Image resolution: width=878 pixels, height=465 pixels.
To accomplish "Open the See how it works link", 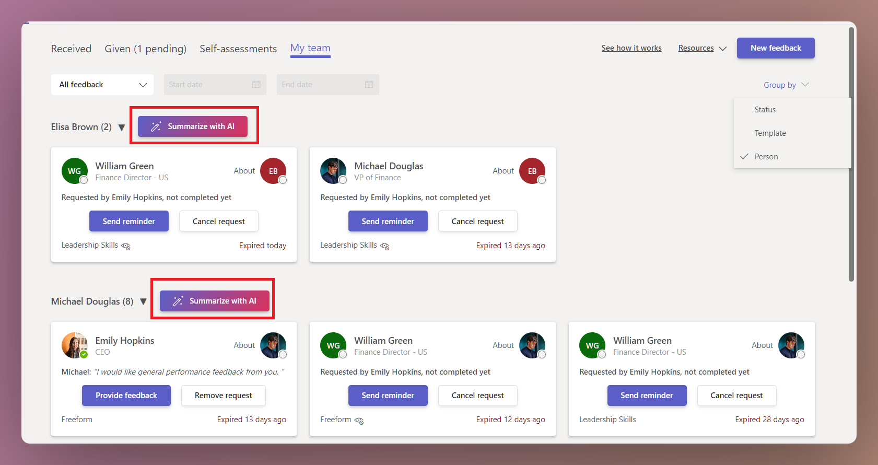I will tap(631, 48).
